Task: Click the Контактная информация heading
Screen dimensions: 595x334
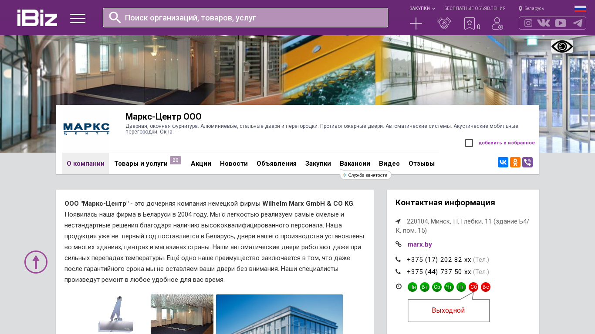Action: pyautogui.click(x=445, y=203)
